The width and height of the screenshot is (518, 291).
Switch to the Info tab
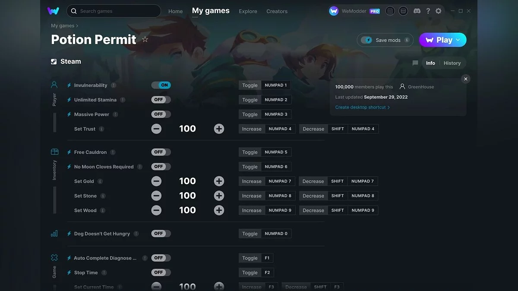point(430,63)
